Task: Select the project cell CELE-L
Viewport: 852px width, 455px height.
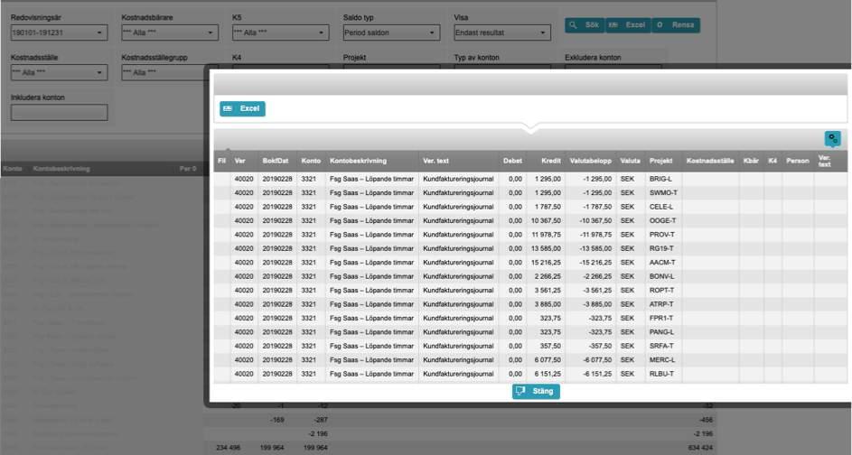Action: [660, 207]
